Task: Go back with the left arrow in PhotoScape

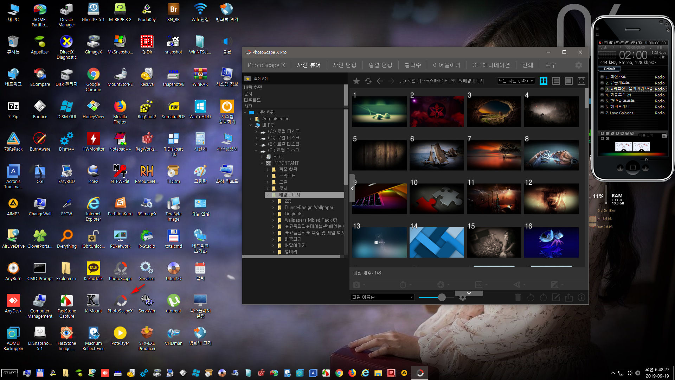Action: click(x=380, y=81)
